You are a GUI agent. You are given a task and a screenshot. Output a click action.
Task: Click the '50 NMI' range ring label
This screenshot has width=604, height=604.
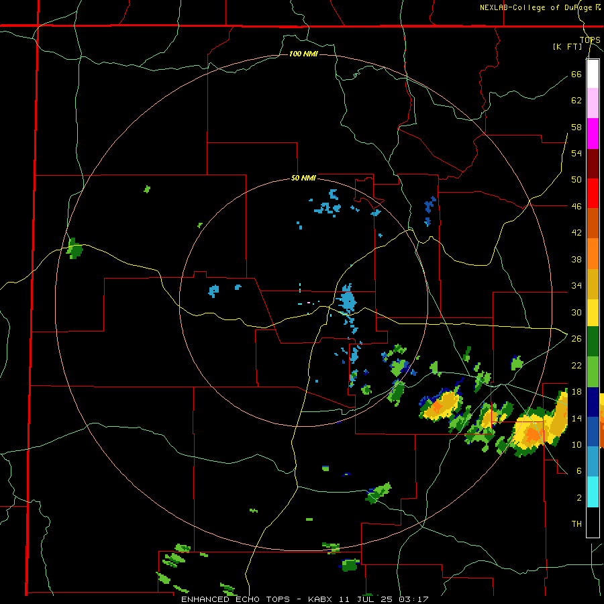pos(303,178)
